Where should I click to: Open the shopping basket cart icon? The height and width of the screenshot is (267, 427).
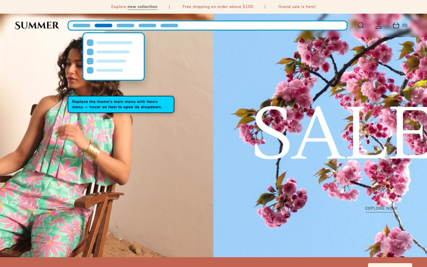click(x=396, y=26)
